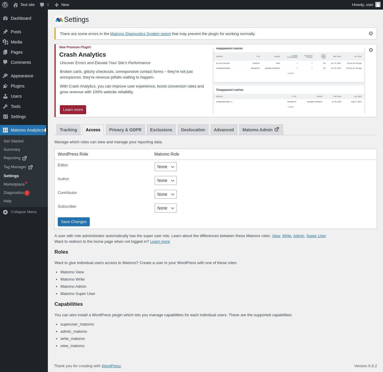The height and width of the screenshot is (372, 383).
Task: Select the Access tab
Action: click(x=93, y=130)
